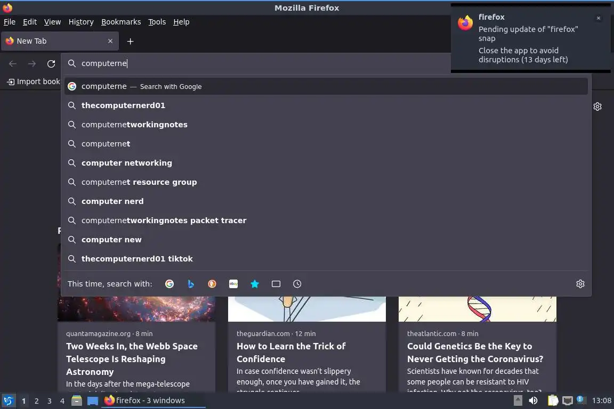The width and height of the screenshot is (614, 409).
Task: Switch to workspace 4
Action: pyautogui.click(x=62, y=401)
